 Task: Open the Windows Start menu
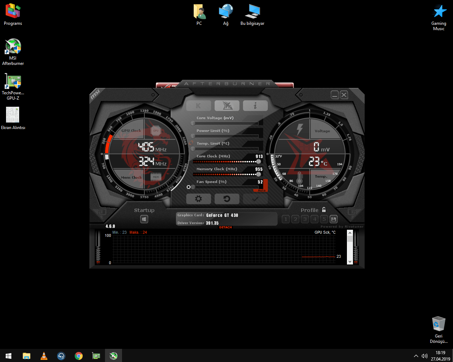9,356
